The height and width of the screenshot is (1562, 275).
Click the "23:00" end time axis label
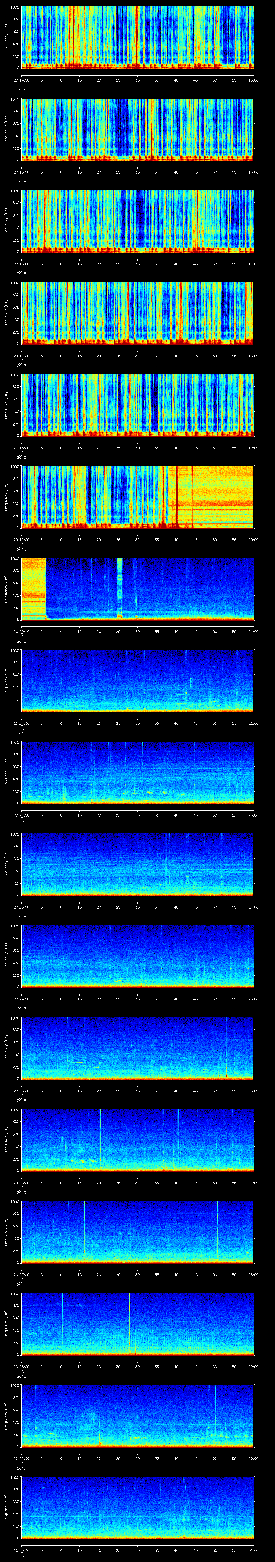[253, 815]
